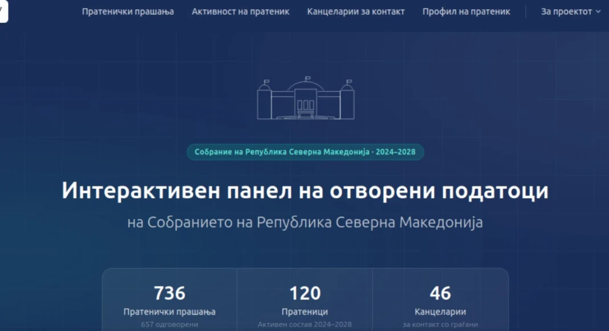The width and height of the screenshot is (609, 331).
Task: Click subtitle на Собранието на Република Северна Македонија
Action: click(305, 222)
